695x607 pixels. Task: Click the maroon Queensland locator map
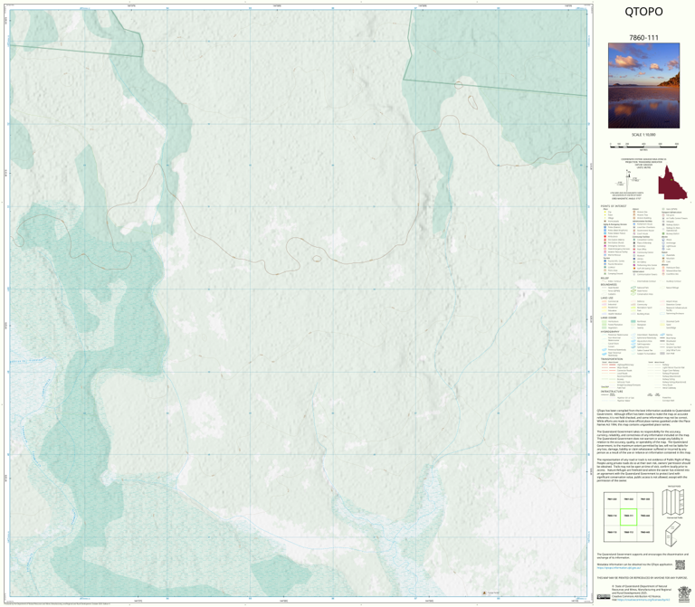[x=672, y=182]
